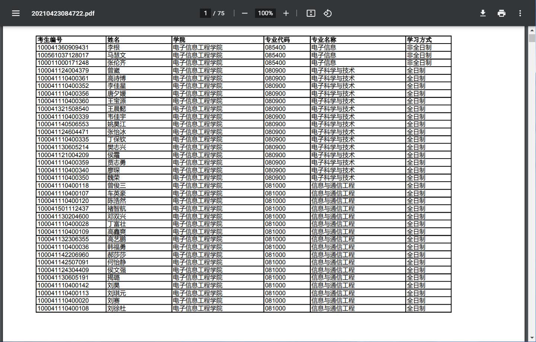Rotate the document counterclockwise
Viewport: 536px width, 342px height.
pos(328,13)
